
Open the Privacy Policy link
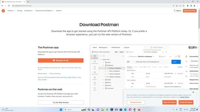[x=74, y=68]
